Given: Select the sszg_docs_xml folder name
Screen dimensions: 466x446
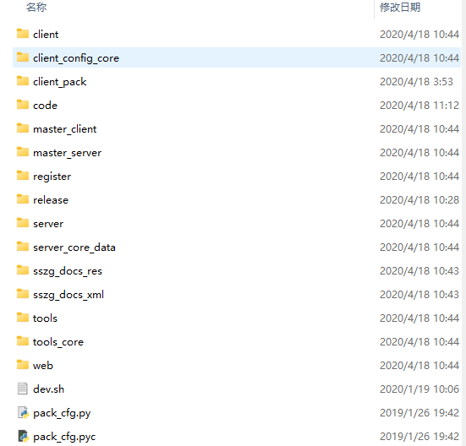Looking at the screenshot, I should pyautogui.click(x=69, y=295).
